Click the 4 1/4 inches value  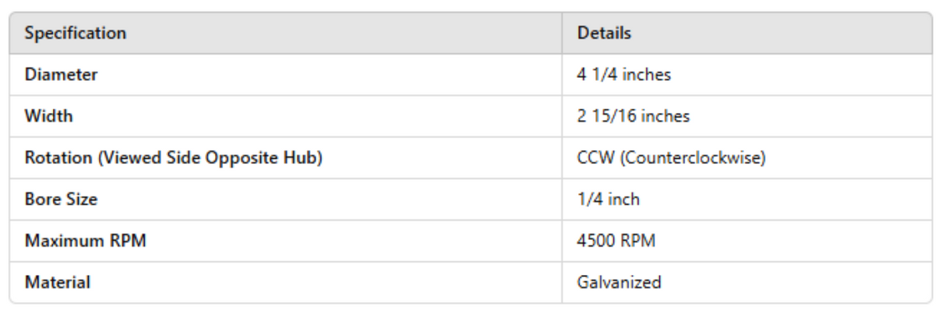(621, 76)
